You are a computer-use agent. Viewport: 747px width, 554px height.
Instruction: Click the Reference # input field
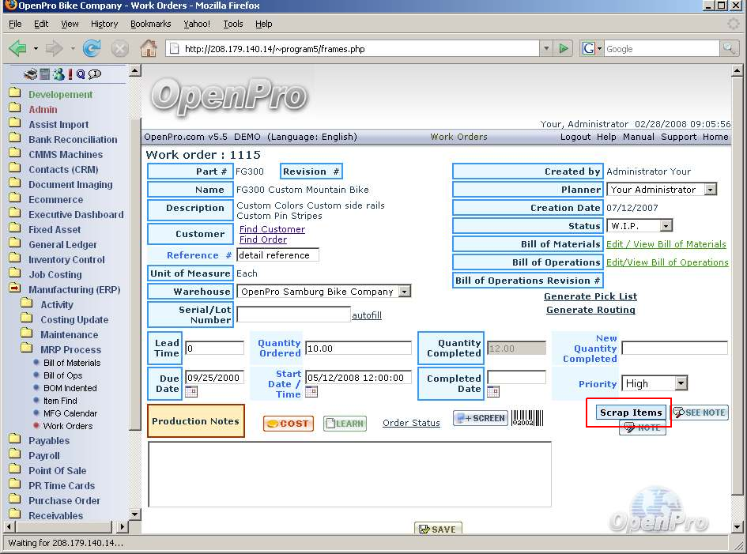point(277,255)
